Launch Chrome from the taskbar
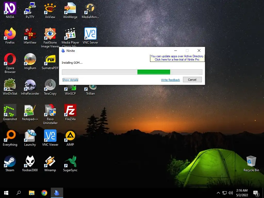 pyautogui.click(x=44, y=193)
